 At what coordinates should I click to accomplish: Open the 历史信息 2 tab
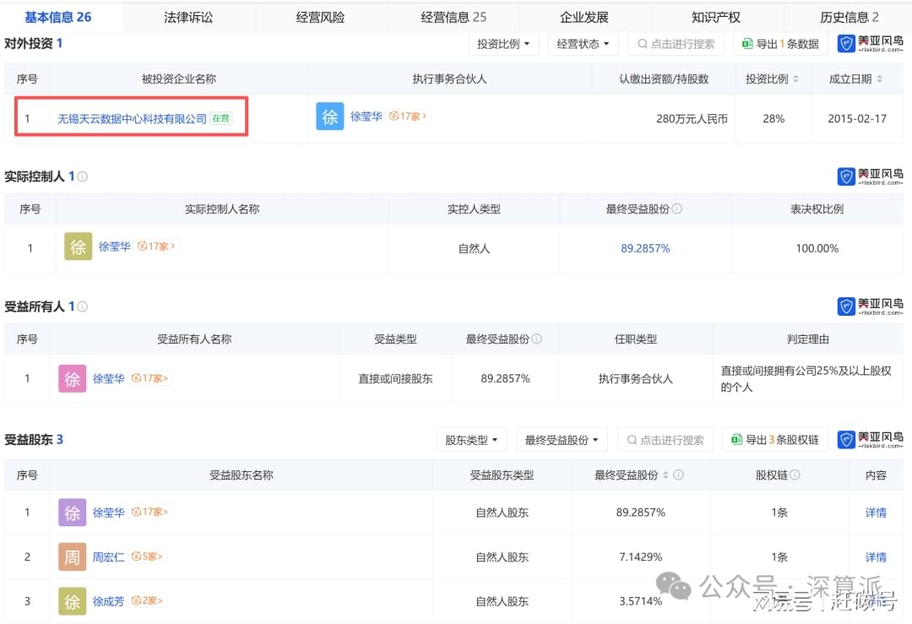[x=849, y=18]
